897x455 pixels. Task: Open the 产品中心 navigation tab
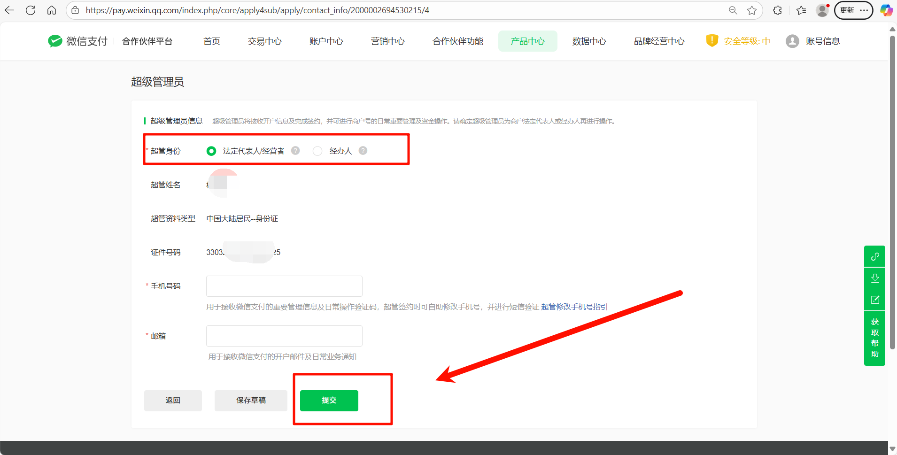[527, 41]
